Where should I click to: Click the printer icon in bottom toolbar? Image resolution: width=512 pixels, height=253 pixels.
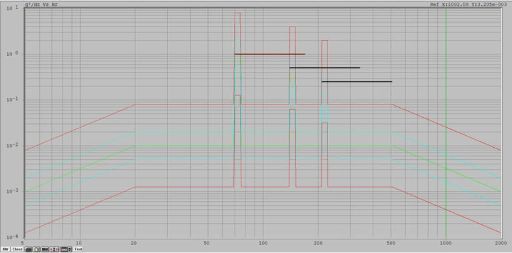29,249
